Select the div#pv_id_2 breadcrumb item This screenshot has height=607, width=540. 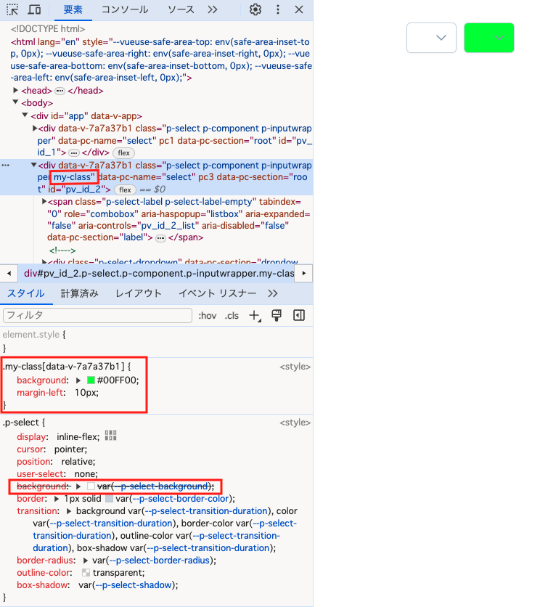click(159, 273)
